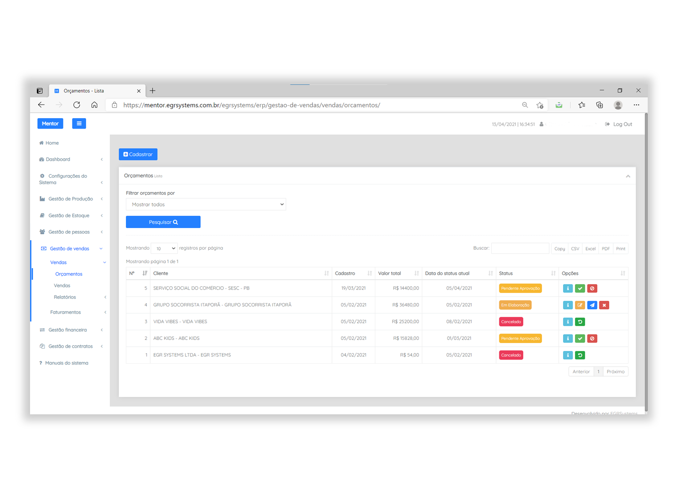This screenshot has width=675, height=503.
Task: Export the table as PDF
Action: tap(606, 249)
